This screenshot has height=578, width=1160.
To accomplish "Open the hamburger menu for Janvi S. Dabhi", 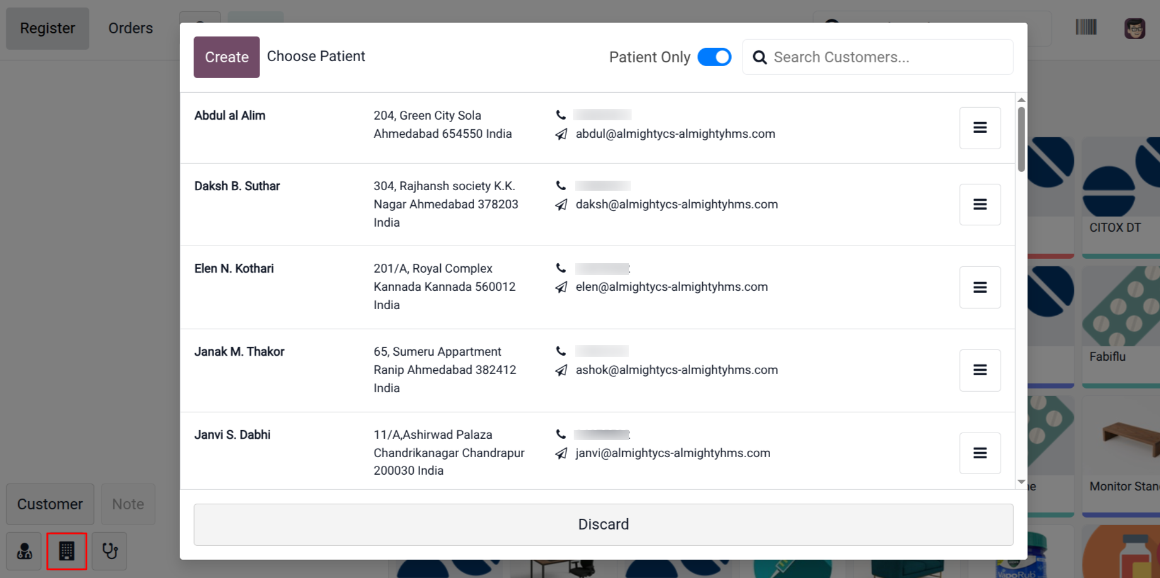I will [x=980, y=453].
